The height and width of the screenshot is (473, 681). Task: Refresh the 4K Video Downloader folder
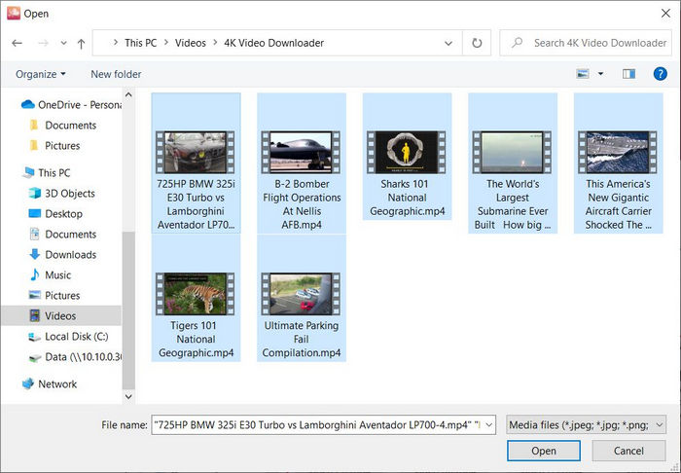(x=477, y=43)
